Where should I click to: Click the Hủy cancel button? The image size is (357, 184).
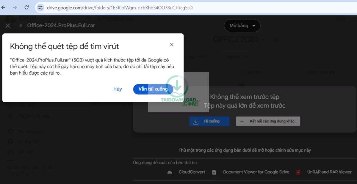click(x=118, y=89)
